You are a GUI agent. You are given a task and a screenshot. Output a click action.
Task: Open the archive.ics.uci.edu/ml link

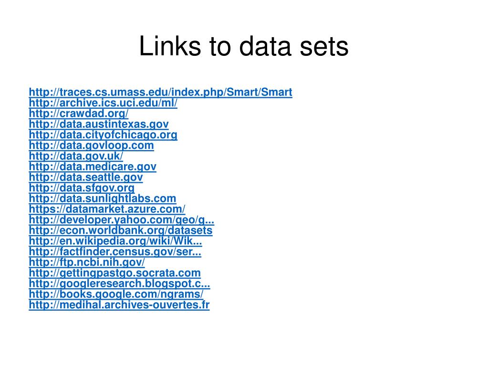[103, 103]
